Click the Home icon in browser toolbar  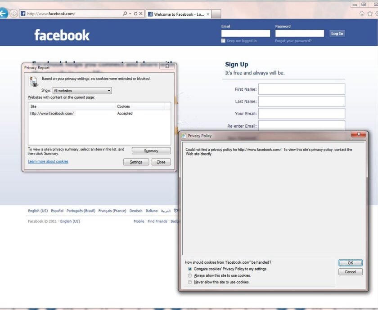pyautogui.click(x=362, y=14)
